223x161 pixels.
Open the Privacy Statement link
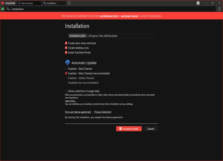tap(103, 112)
